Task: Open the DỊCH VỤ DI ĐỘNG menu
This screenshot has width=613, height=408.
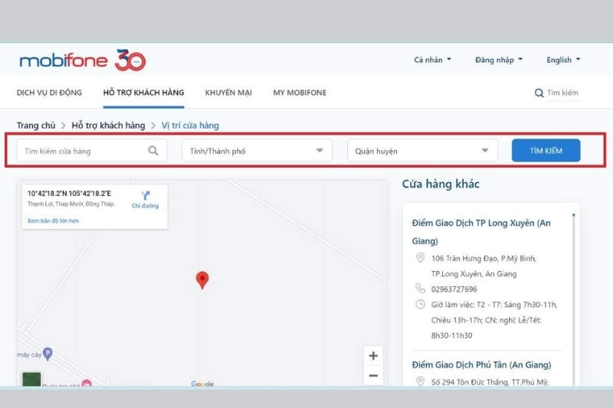Action: click(49, 93)
